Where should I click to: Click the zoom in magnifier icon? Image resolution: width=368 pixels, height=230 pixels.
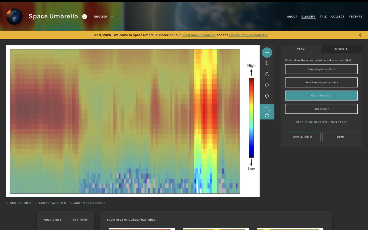point(267,63)
